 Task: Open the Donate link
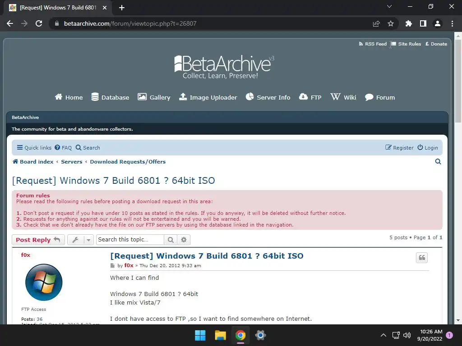[x=436, y=44]
